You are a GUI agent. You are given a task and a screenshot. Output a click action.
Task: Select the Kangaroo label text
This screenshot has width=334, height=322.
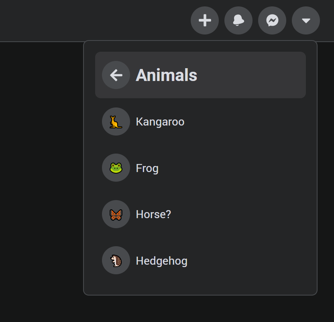[x=160, y=121]
